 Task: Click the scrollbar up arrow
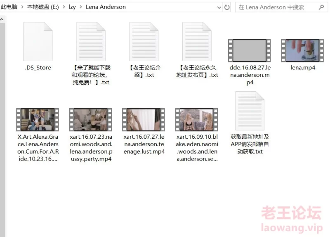click(2, 19)
